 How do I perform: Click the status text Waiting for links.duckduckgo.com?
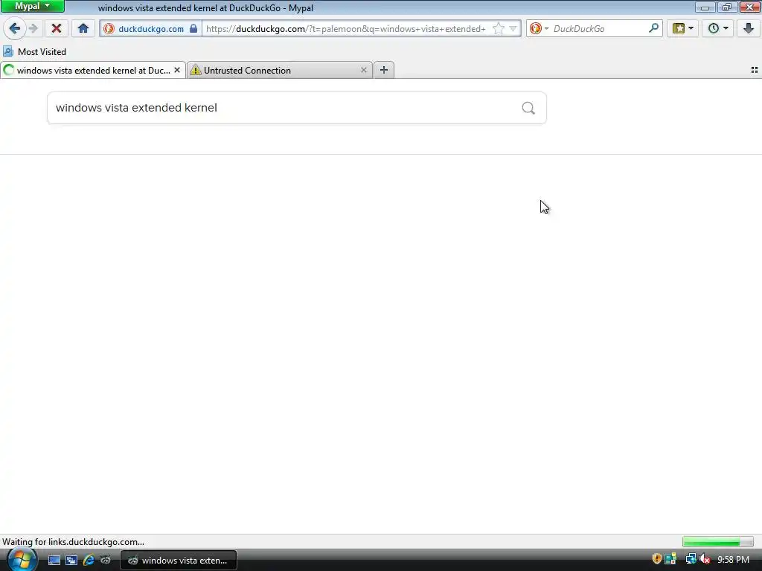click(74, 542)
